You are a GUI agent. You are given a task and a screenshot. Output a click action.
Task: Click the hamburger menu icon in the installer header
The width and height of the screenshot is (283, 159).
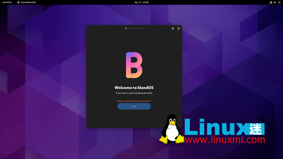tap(173, 28)
